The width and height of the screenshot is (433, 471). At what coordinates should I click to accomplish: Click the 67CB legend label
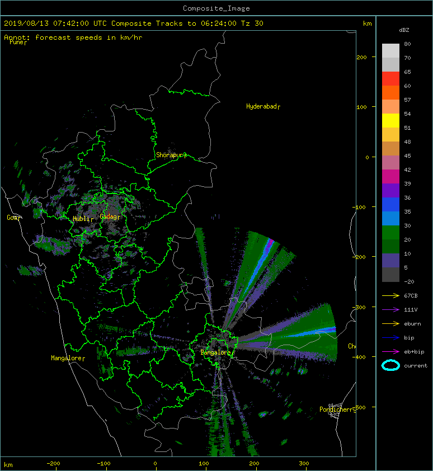pos(411,296)
